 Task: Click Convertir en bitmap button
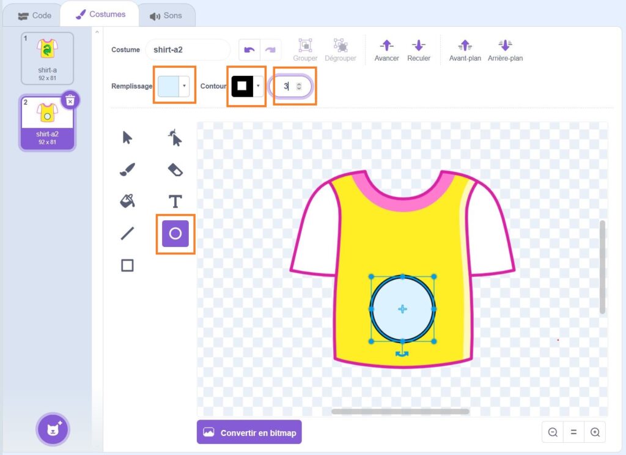click(x=249, y=432)
